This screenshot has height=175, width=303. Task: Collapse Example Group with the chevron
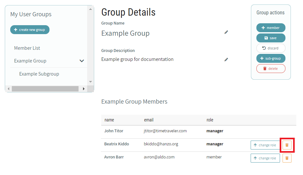click(82, 61)
